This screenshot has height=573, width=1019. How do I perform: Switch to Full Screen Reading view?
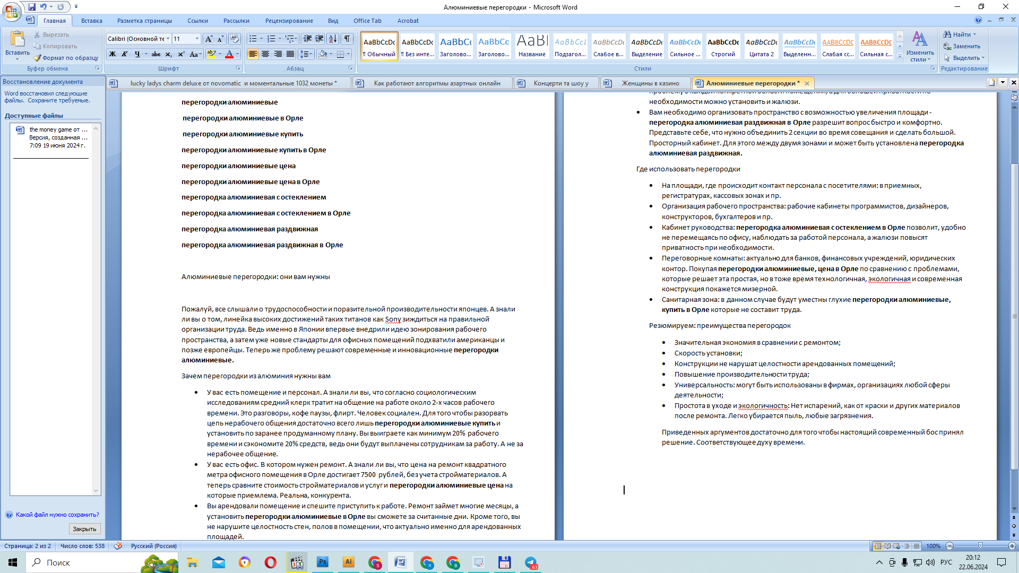(887, 546)
